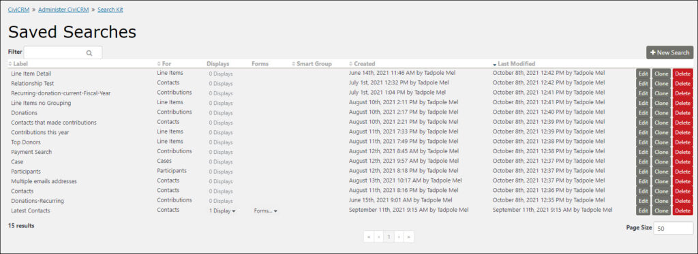
Task: Go to the first page arrow
Action: coord(369,237)
